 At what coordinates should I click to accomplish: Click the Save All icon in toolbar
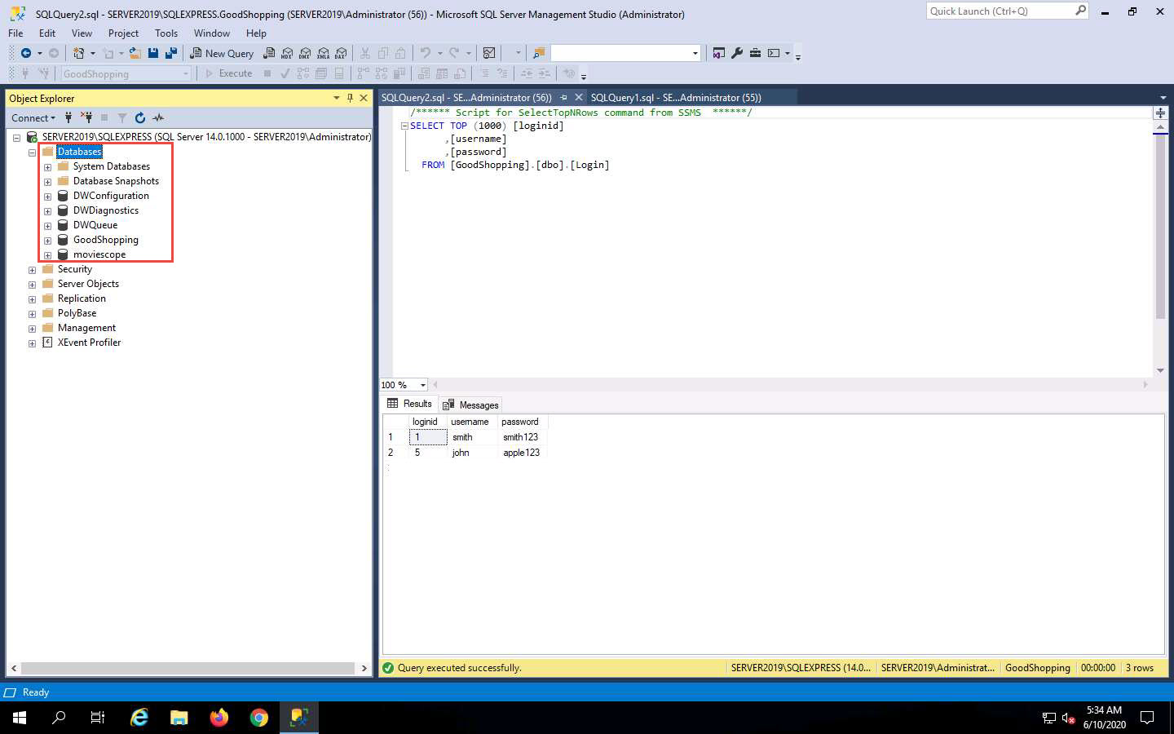tap(170, 53)
